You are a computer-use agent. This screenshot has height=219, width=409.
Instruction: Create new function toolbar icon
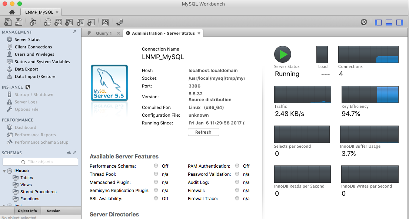[91, 22]
